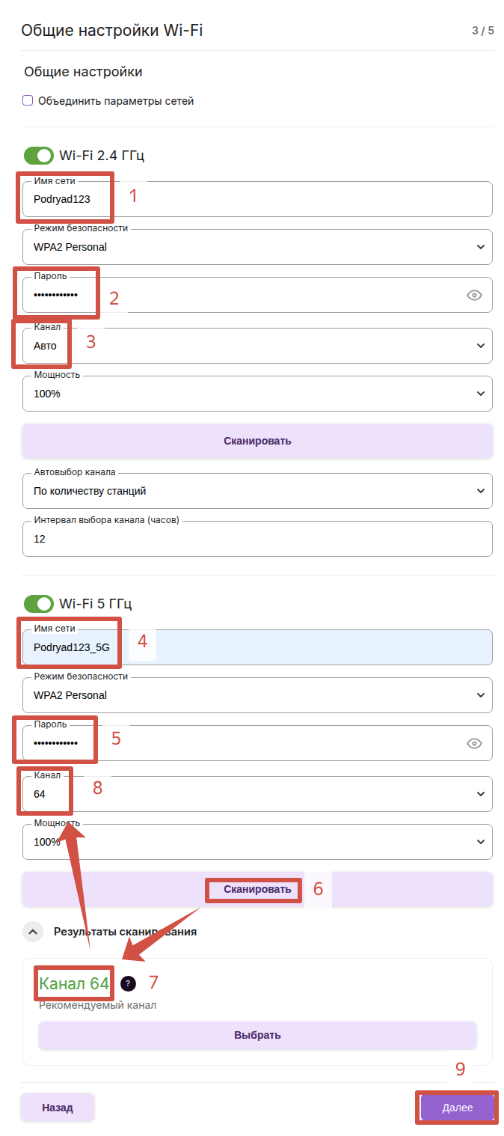504x1136 pixels.
Task: Open the 5 GHz Режим безопасности dropdown
Action: click(257, 695)
